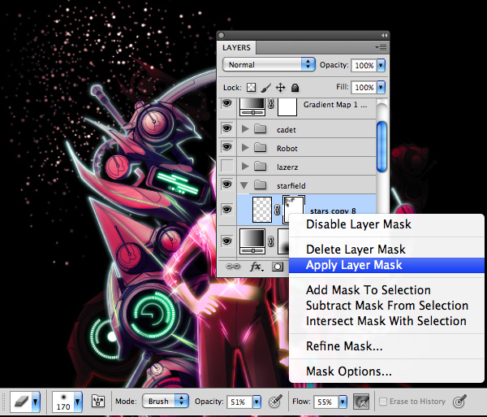
Task: Collapse the Layers panel with double arrows
Action: point(384,35)
